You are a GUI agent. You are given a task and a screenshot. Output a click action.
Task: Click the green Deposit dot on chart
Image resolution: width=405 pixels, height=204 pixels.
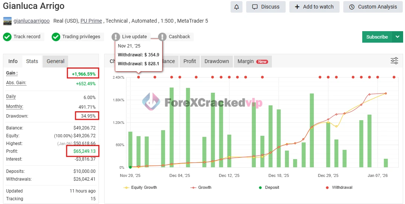pyautogui.click(x=130, y=167)
